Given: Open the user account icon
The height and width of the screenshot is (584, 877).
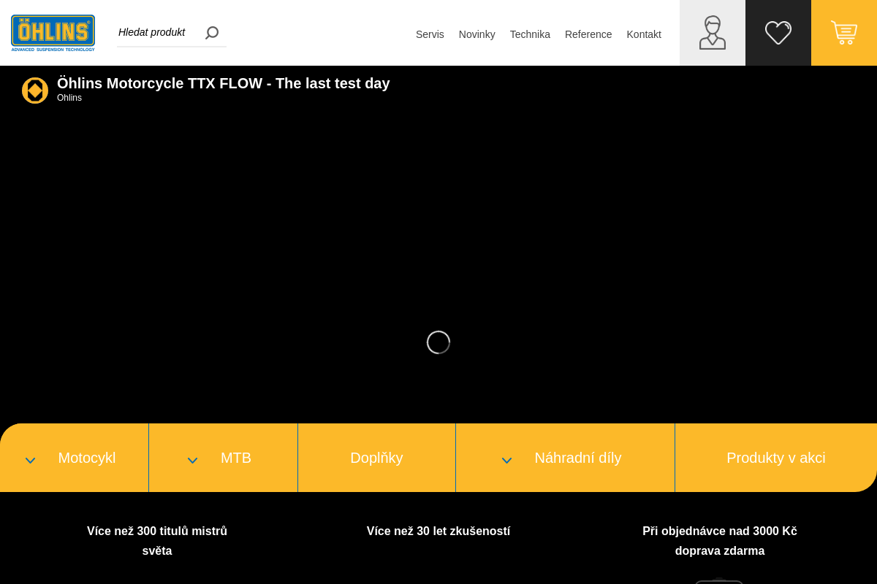Looking at the screenshot, I should [x=713, y=33].
